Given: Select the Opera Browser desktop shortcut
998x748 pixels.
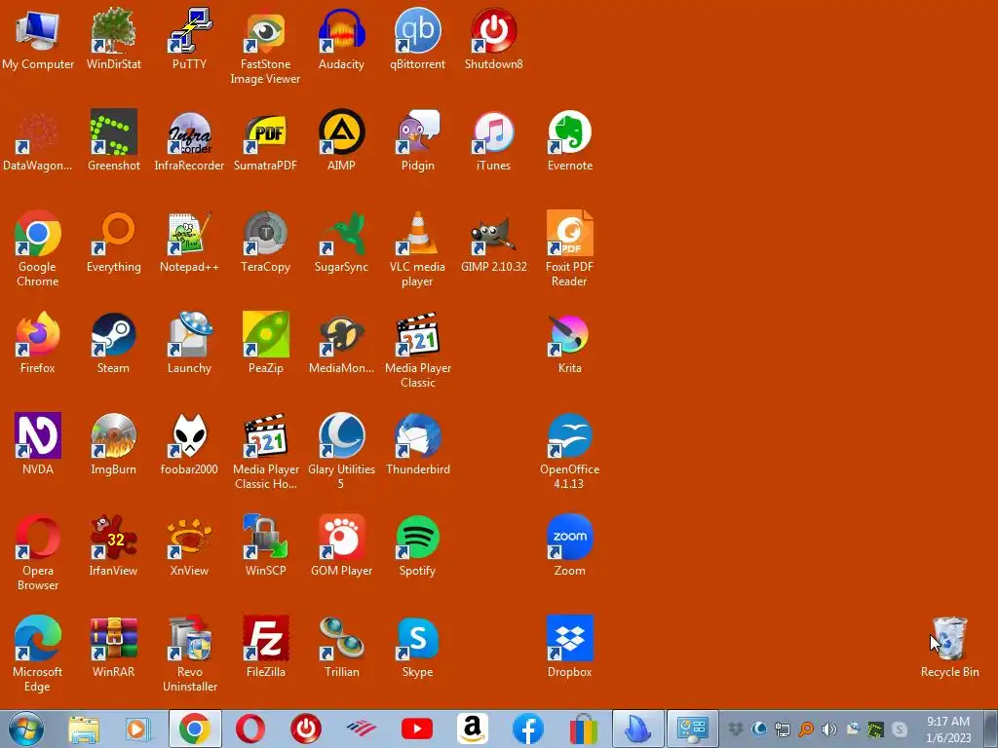Looking at the screenshot, I should click(x=38, y=537).
